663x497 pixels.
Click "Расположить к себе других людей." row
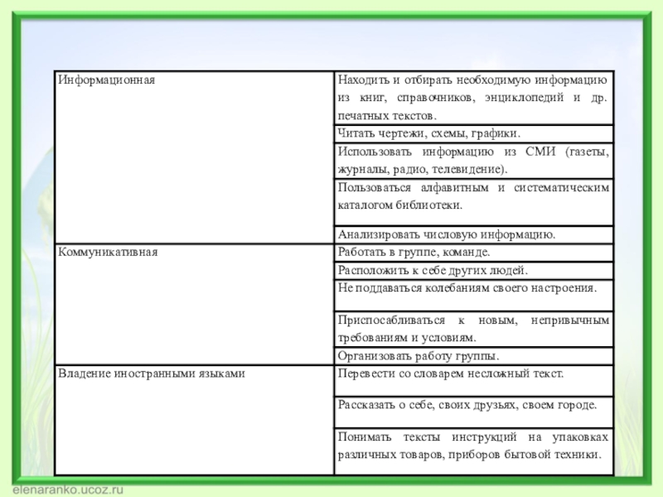[473, 271]
